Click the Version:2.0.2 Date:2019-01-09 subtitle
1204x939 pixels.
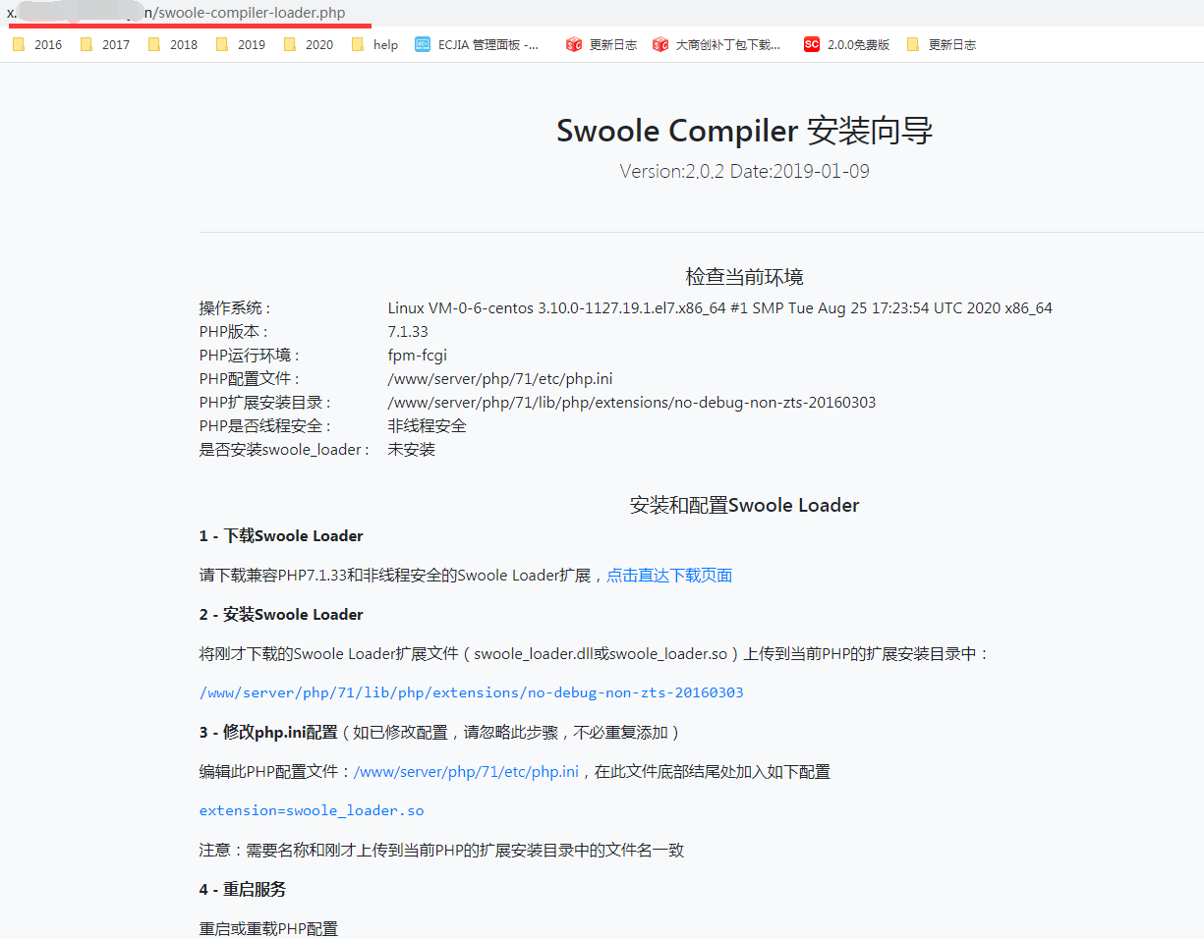coord(744,171)
